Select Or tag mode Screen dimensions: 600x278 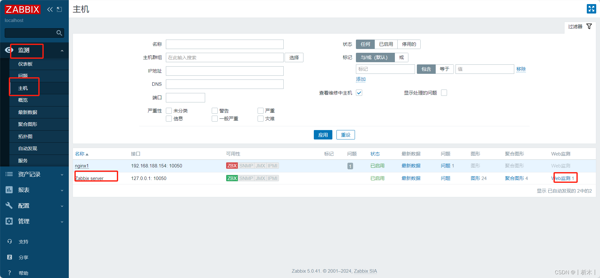(x=401, y=57)
